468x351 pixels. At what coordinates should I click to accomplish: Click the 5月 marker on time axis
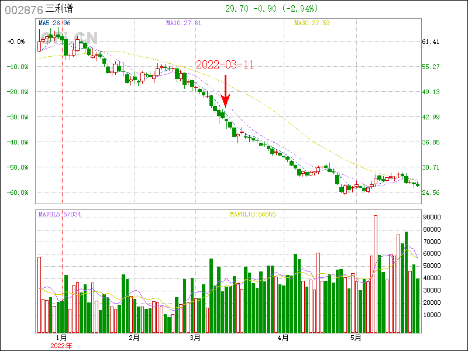pos(355,338)
